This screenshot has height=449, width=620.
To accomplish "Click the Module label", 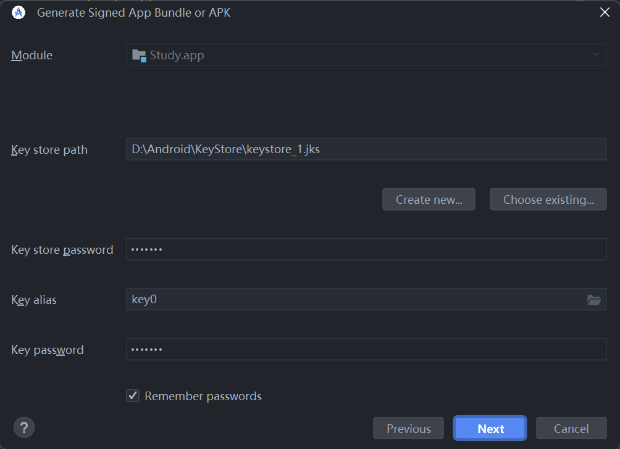I will click(31, 56).
